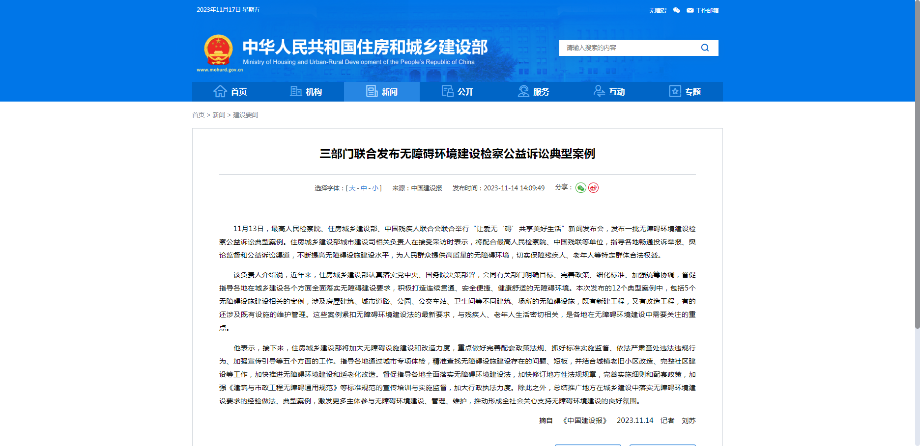Share article via WeChat green icon

point(581,188)
